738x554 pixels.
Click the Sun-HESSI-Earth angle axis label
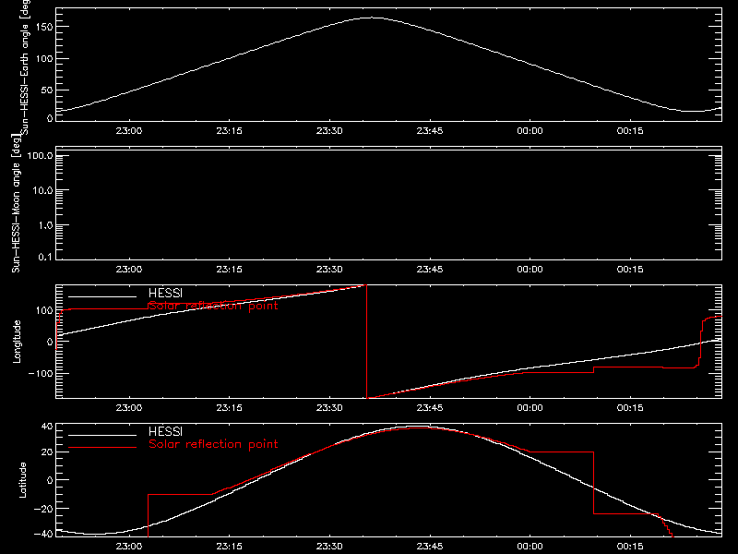(25, 66)
